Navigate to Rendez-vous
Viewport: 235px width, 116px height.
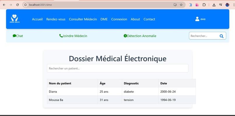point(56,19)
